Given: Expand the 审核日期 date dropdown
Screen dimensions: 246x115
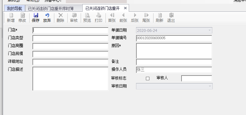Looking at the screenshot, I should [x=210, y=86].
